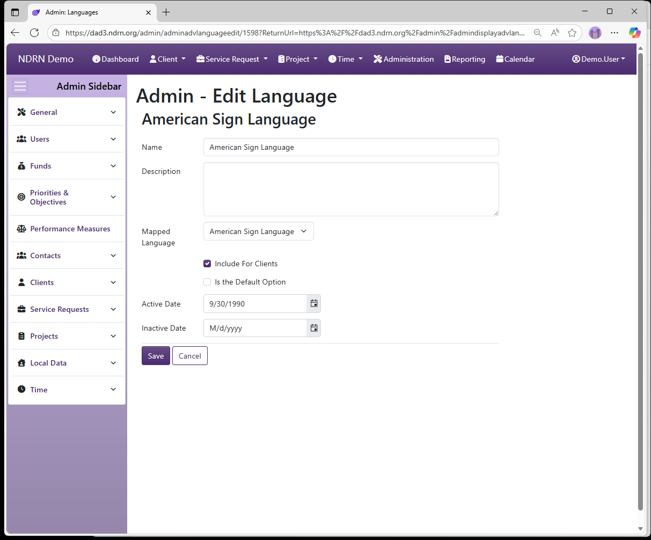This screenshot has height=540, width=651.
Task: Expand the Clients sidebar section
Action: 113,282
